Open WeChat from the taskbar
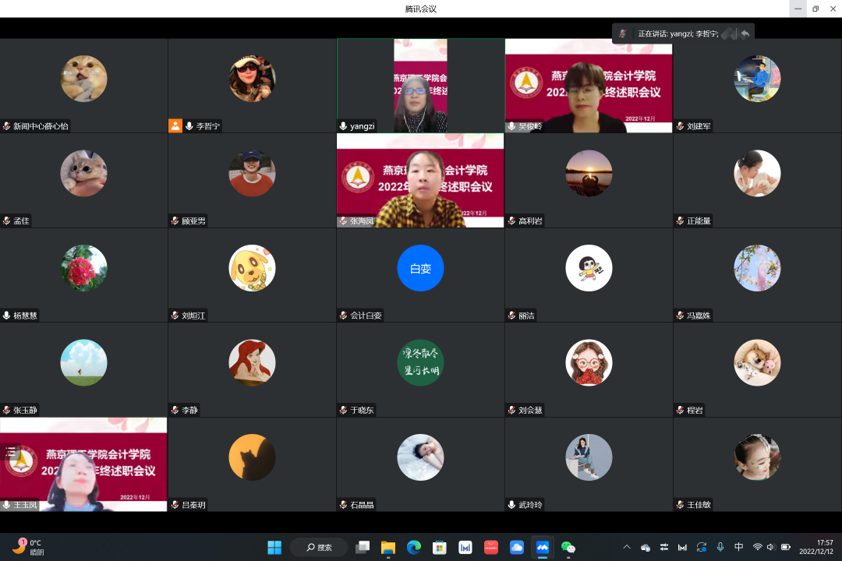The height and width of the screenshot is (561, 842). point(568,547)
